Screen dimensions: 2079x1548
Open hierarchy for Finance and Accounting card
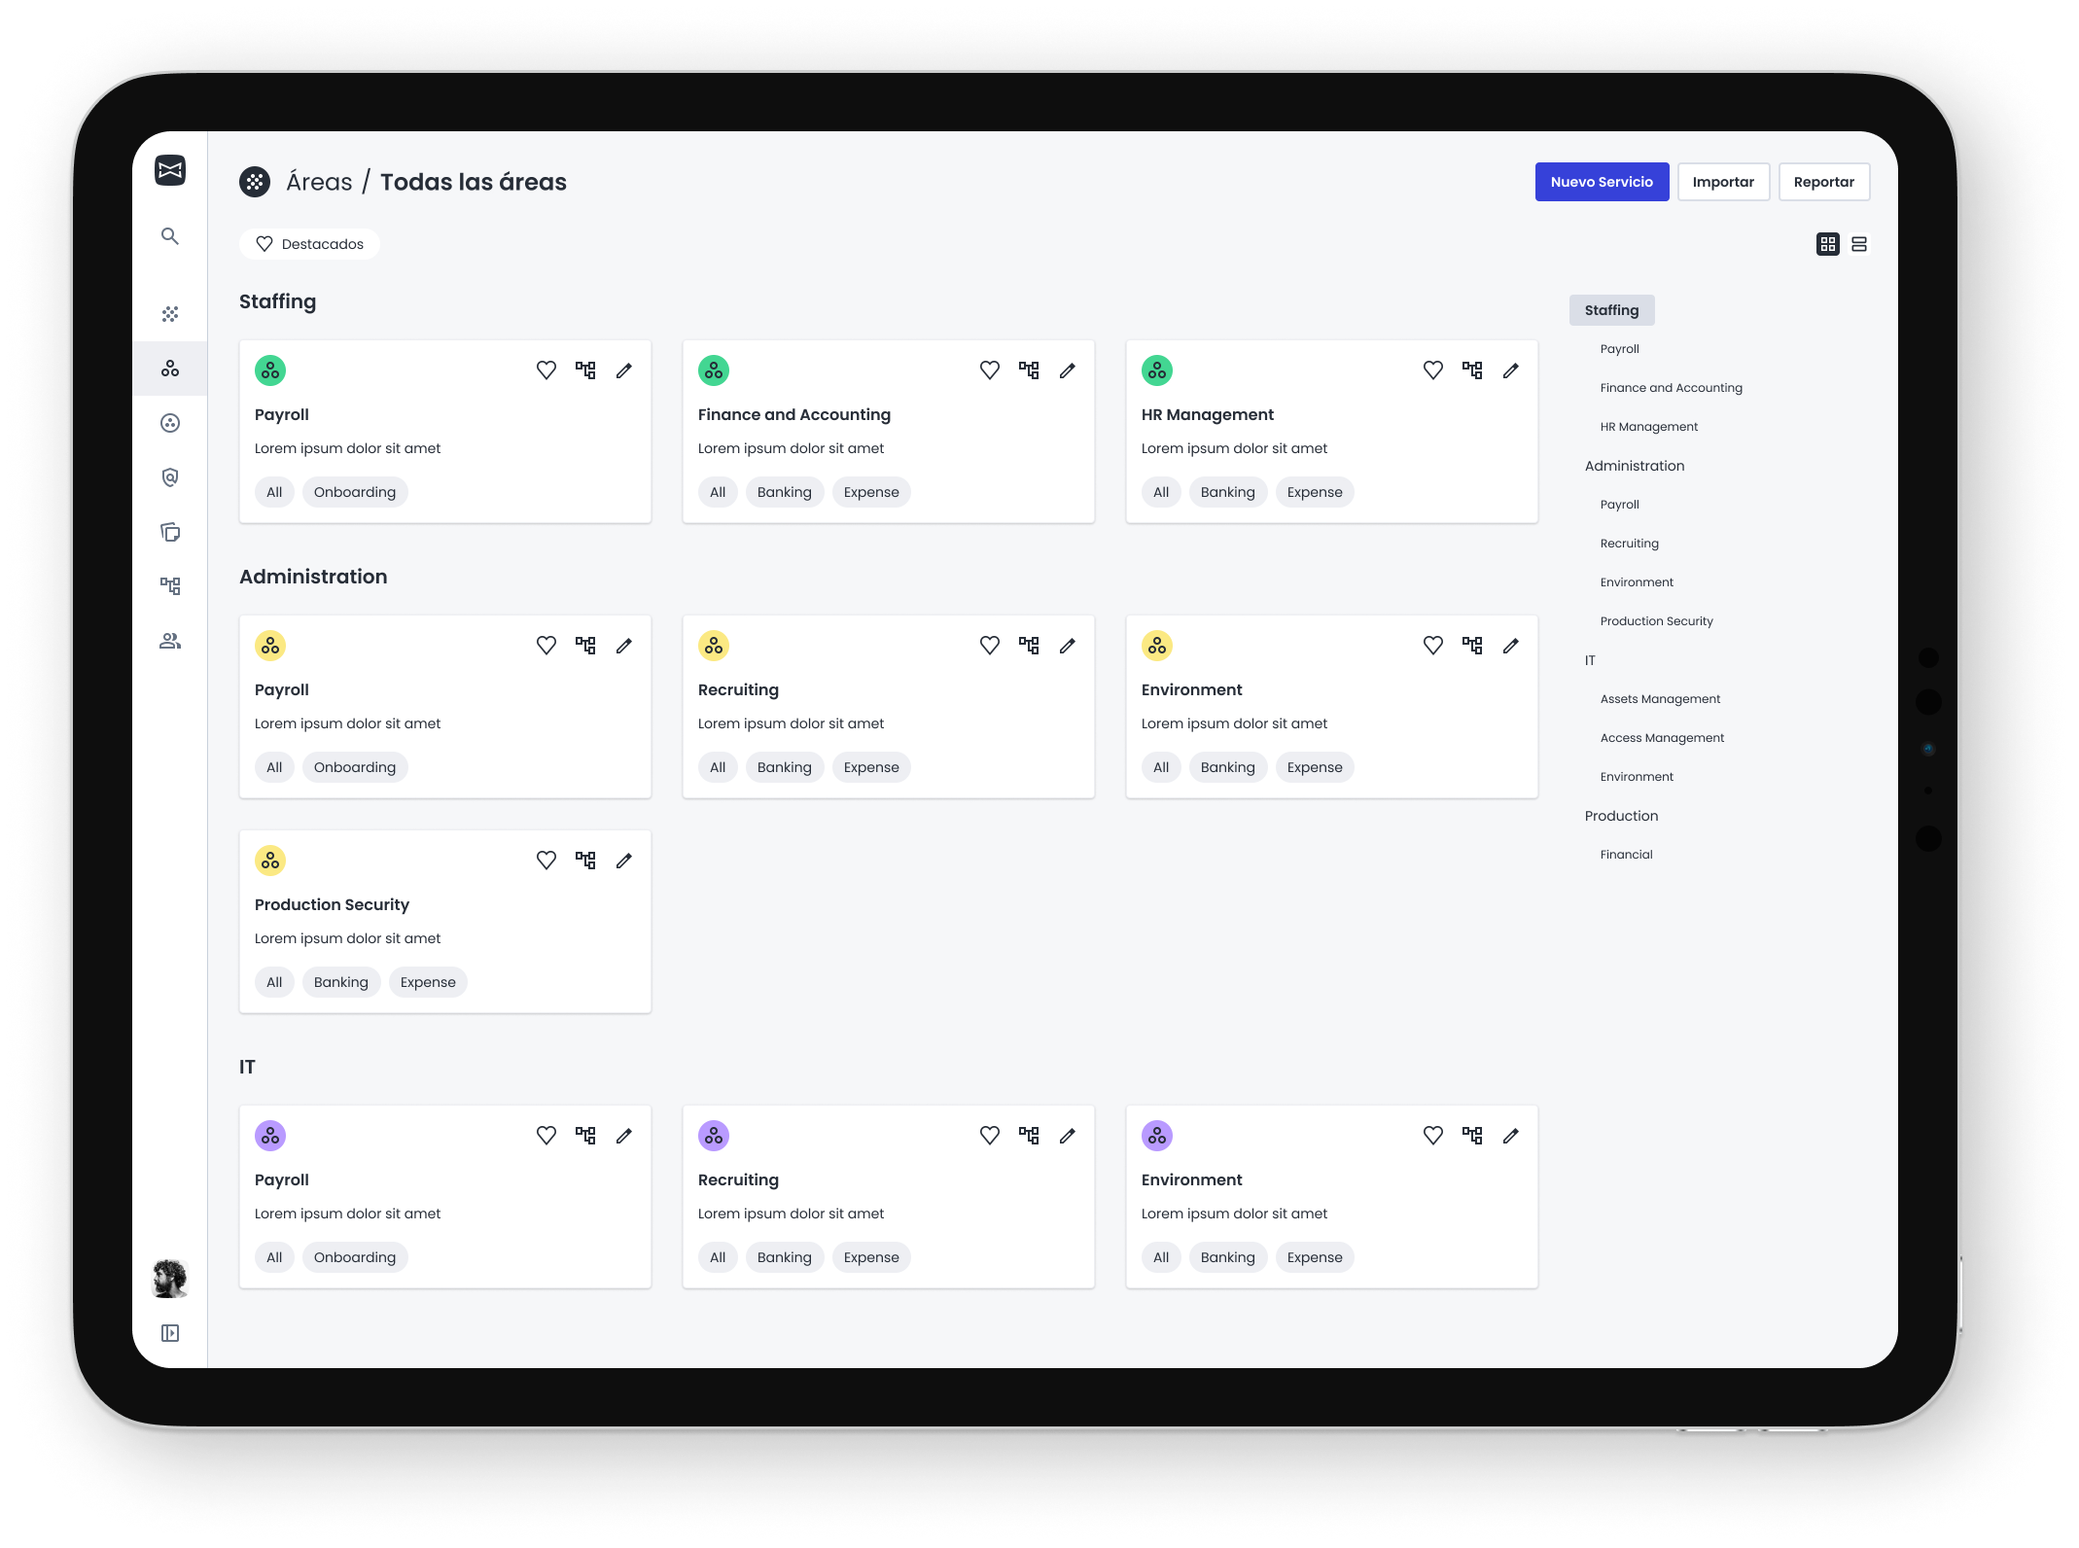pos(1029,370)
